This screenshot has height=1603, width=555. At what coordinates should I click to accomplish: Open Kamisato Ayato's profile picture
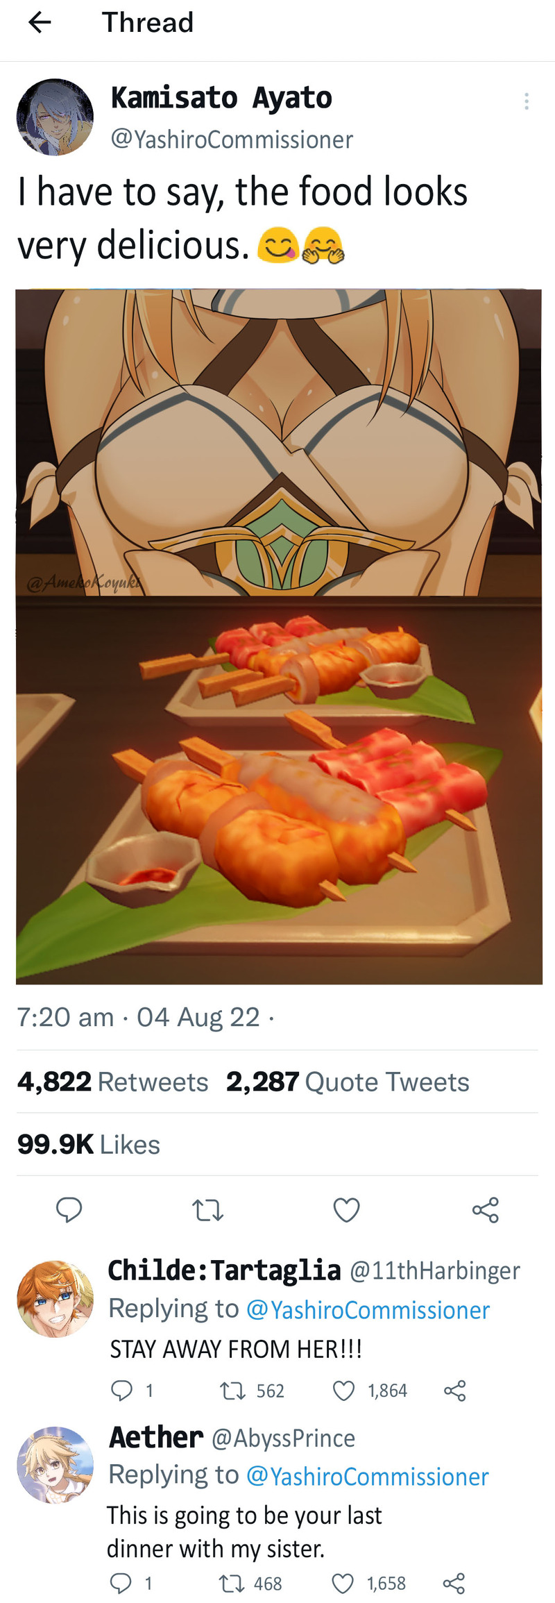55,117
